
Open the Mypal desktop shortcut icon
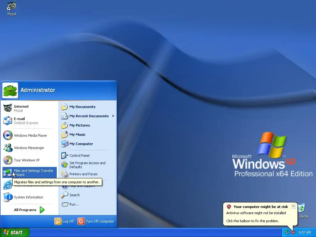12,6
